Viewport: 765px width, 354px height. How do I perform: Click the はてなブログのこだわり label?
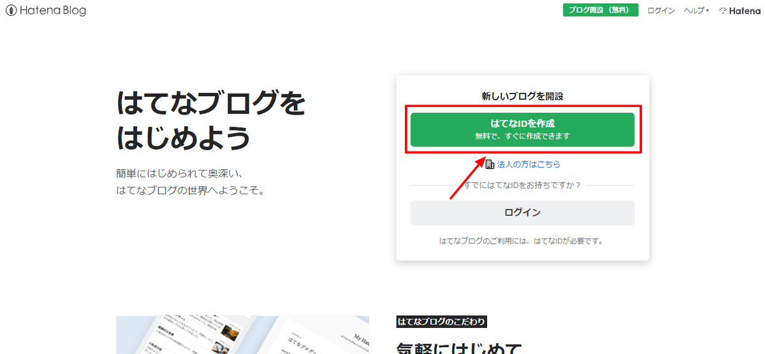tap(442, 322)
